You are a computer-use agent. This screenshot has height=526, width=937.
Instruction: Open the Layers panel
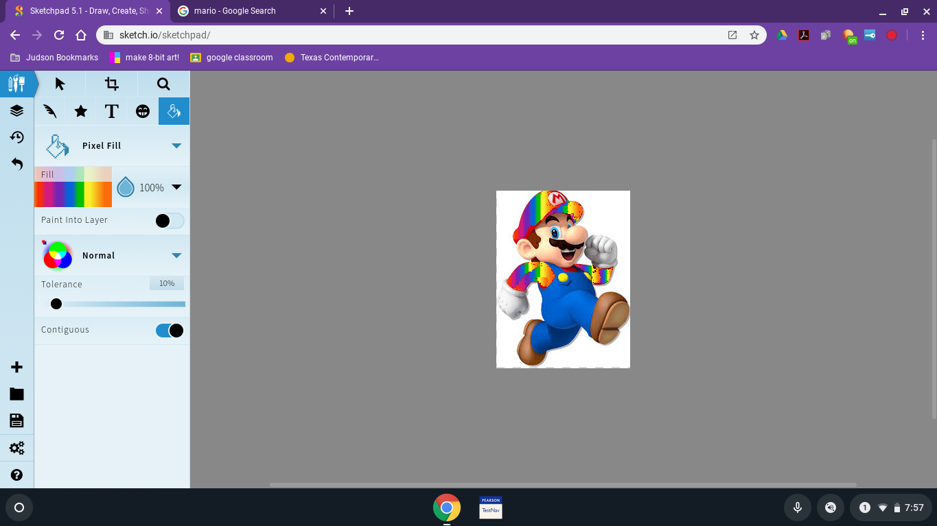[16, 110]
